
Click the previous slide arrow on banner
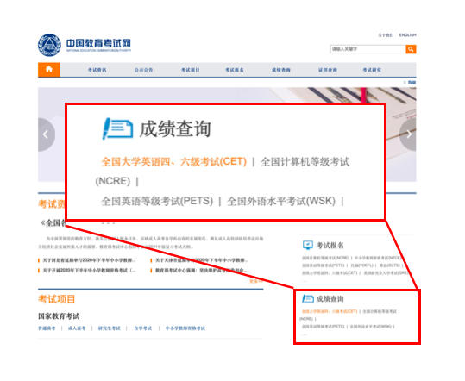[46, 134]
